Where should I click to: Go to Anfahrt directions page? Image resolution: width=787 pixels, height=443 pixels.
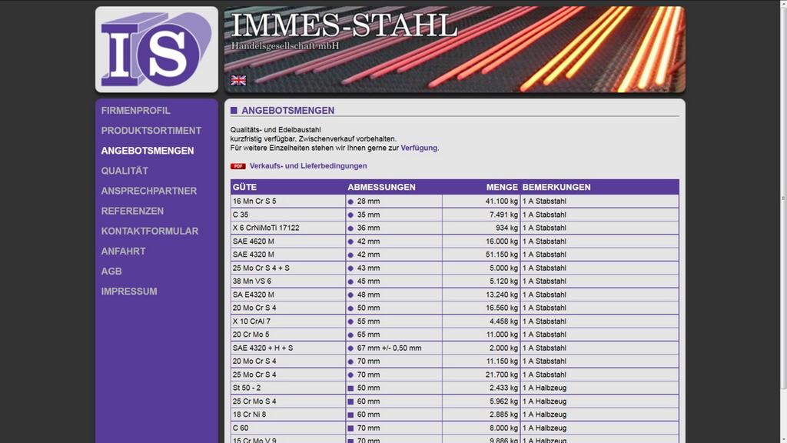click(x=124, y=251)
